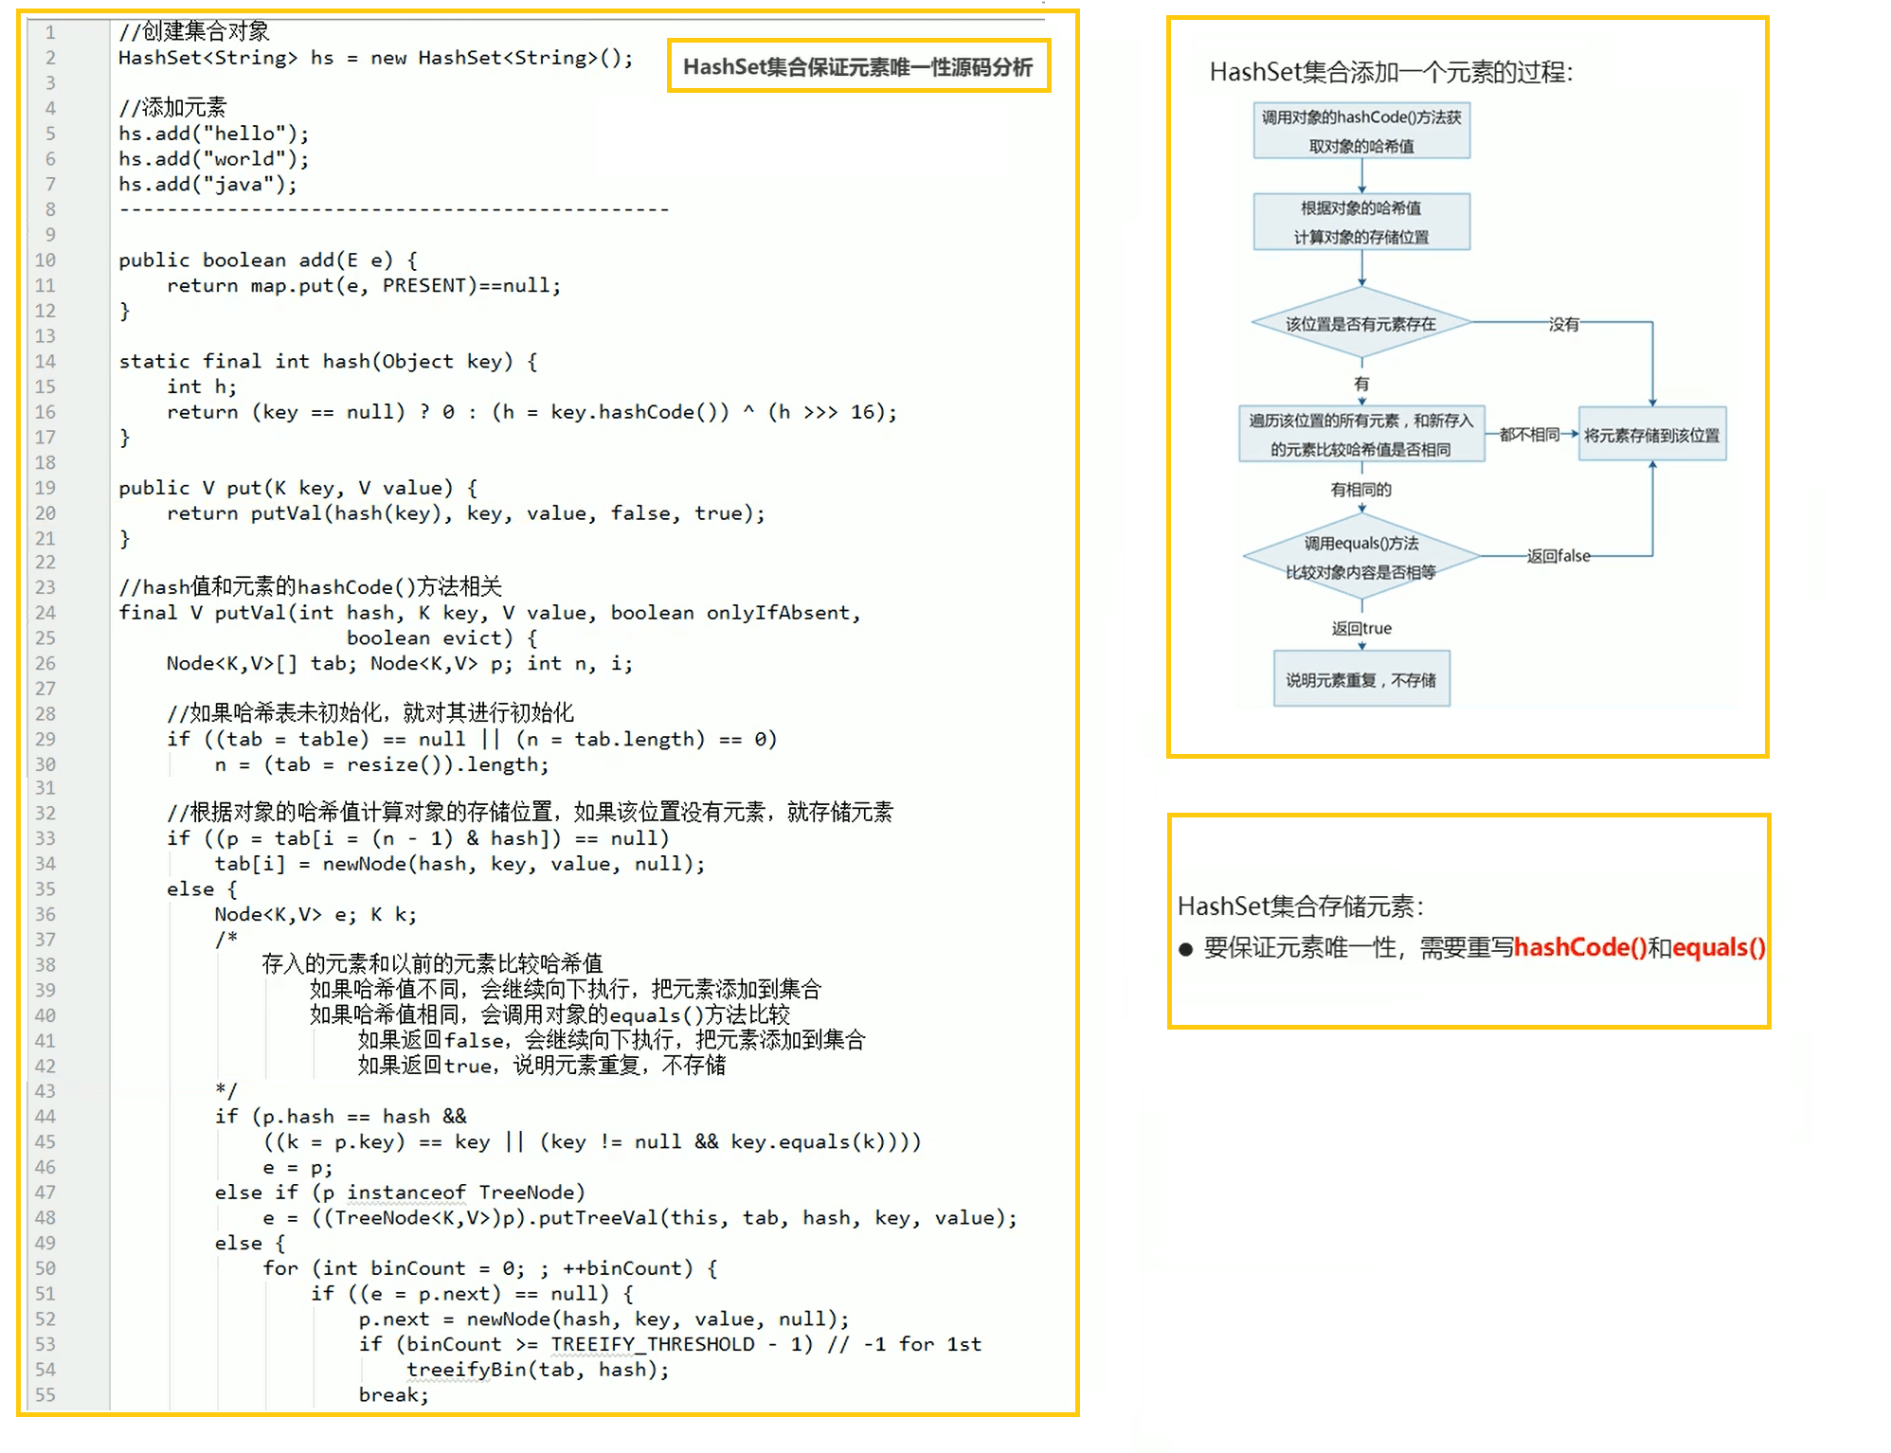Click line number 24 in the gutter
Viewport: 1891px width, 1453px height.
pyautogui.click(x=45, y=613)
